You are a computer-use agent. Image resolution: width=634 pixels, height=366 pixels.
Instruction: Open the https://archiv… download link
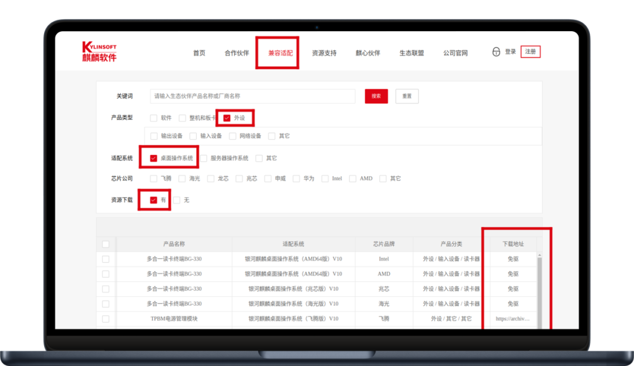click(x=512, y=319)
